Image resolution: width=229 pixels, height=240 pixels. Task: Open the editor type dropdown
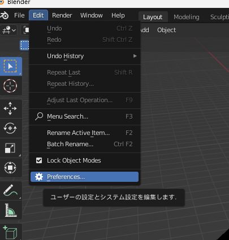coord(8,30)
